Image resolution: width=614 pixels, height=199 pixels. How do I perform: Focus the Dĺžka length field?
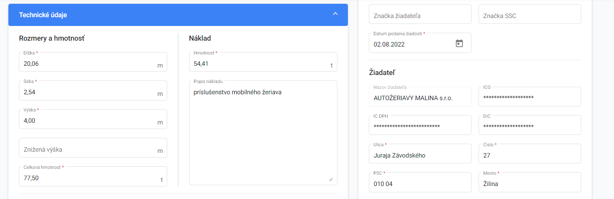click(x=93, y=62)
